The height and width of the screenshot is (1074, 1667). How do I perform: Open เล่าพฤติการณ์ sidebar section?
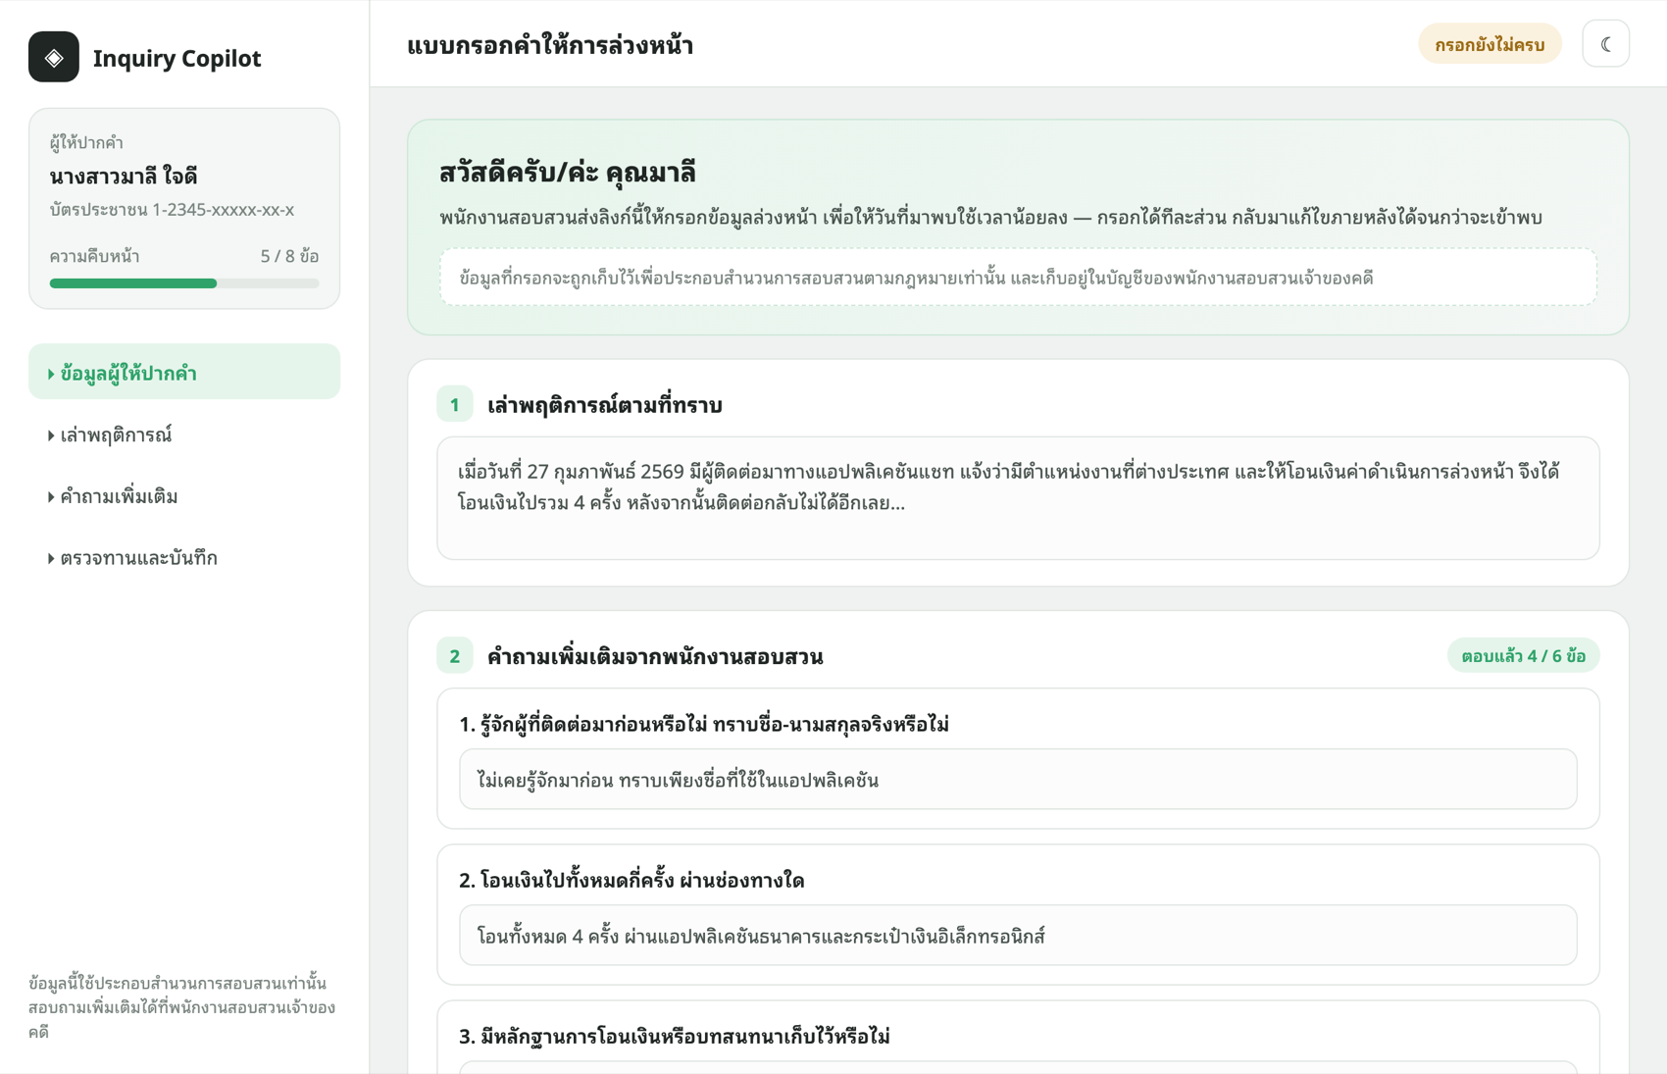click(x=184, y=434)
